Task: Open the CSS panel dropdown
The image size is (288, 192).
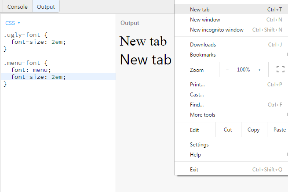Action: point(12,23)
